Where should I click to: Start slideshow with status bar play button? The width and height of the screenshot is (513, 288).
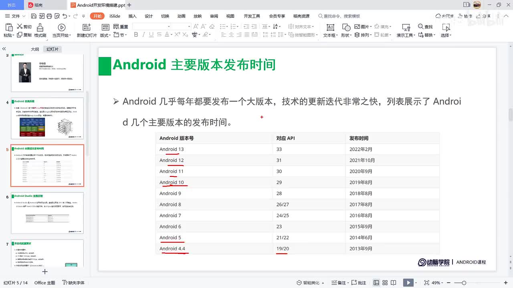[x=408, y=283]
